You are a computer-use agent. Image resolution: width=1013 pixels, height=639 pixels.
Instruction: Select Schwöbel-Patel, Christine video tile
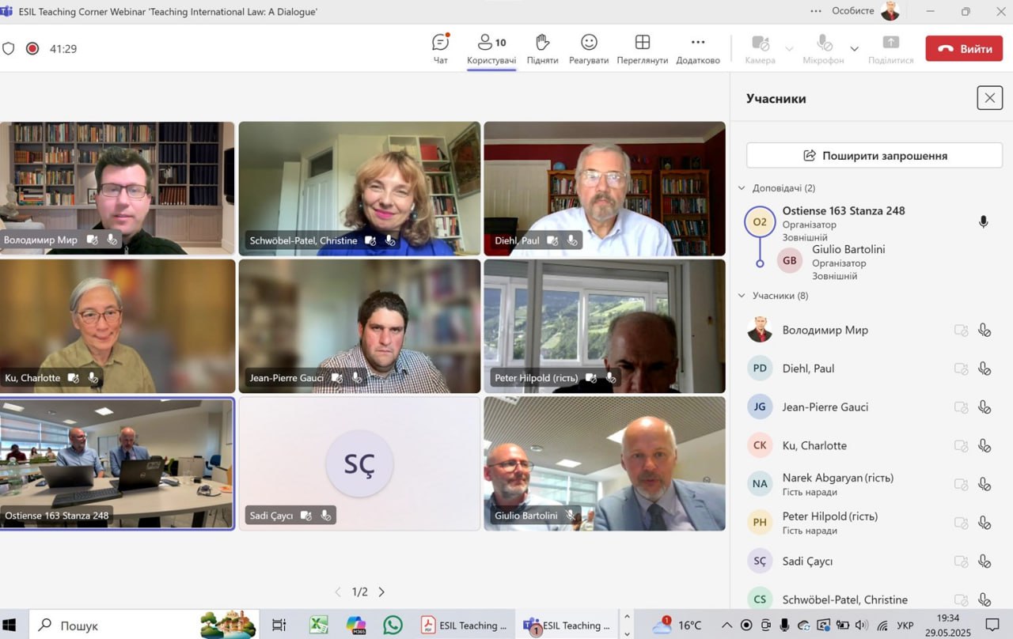point(359,188)
